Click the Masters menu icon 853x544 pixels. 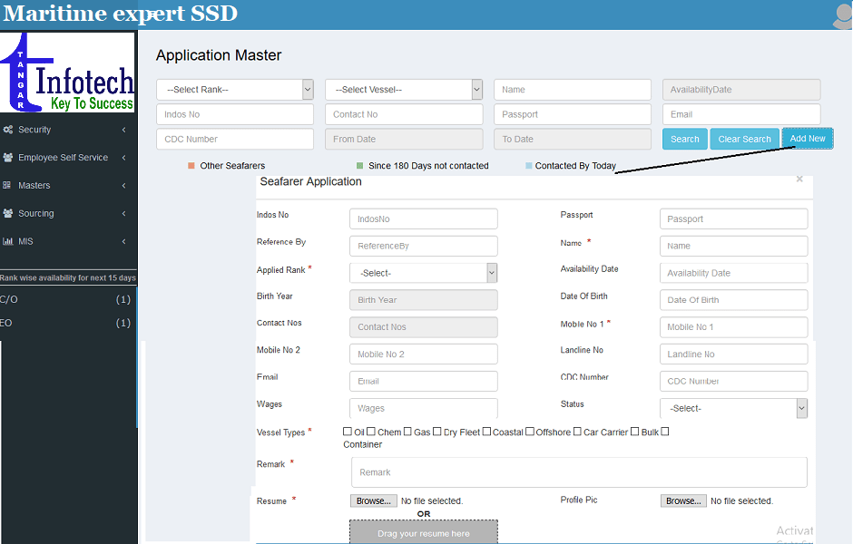click(x=8, y=186)
